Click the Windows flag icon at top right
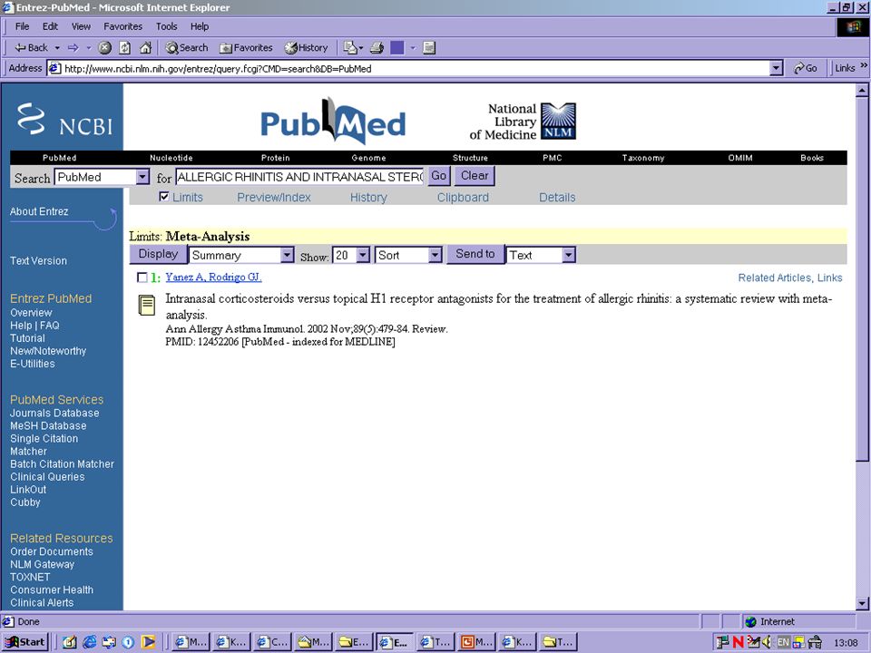 pos(853,27)
